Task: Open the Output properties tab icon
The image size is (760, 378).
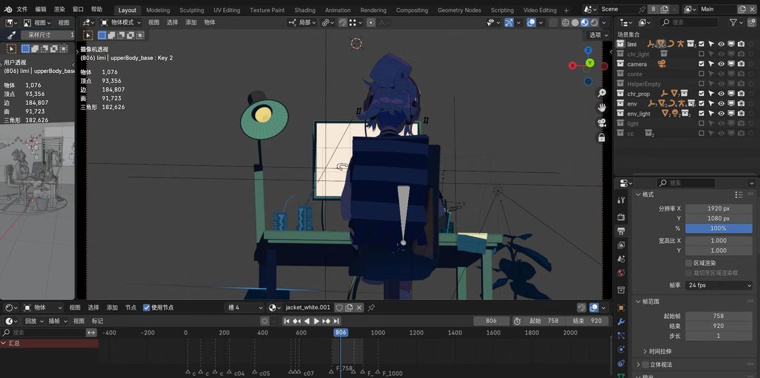Action: [621, 231]
